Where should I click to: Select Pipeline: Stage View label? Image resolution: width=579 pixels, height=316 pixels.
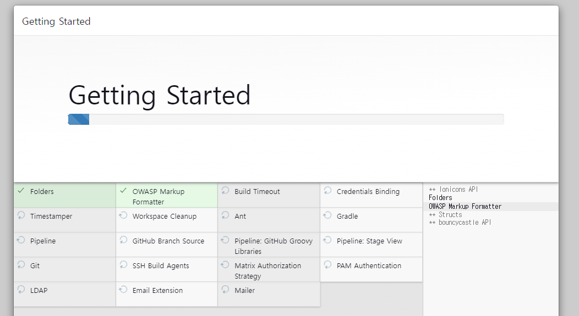pyautogui.click(x=369, y=241)
